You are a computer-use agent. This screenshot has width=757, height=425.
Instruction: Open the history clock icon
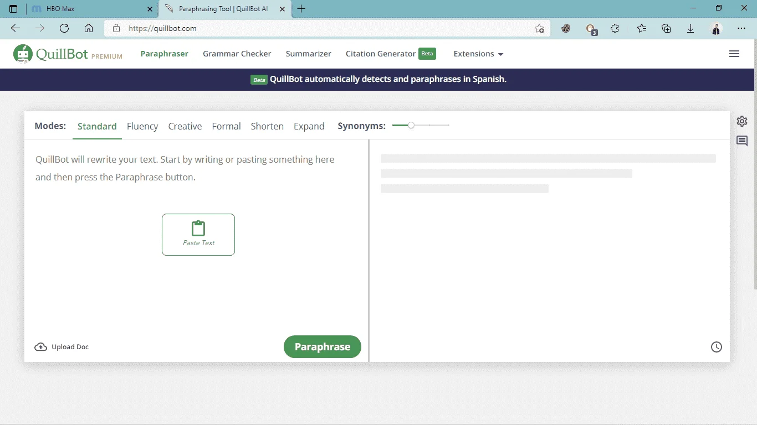point(717,347)
